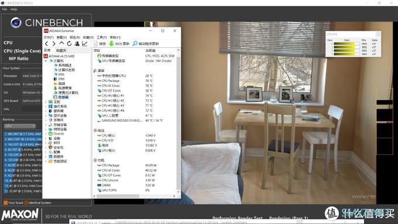Expand the Motherboard tree node
Screen dimensions: 398x224
[46, 102]
